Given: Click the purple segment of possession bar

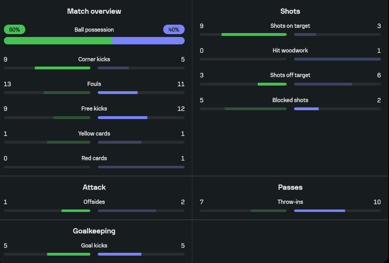Looking at the screenshot, I should coord(148,41).
